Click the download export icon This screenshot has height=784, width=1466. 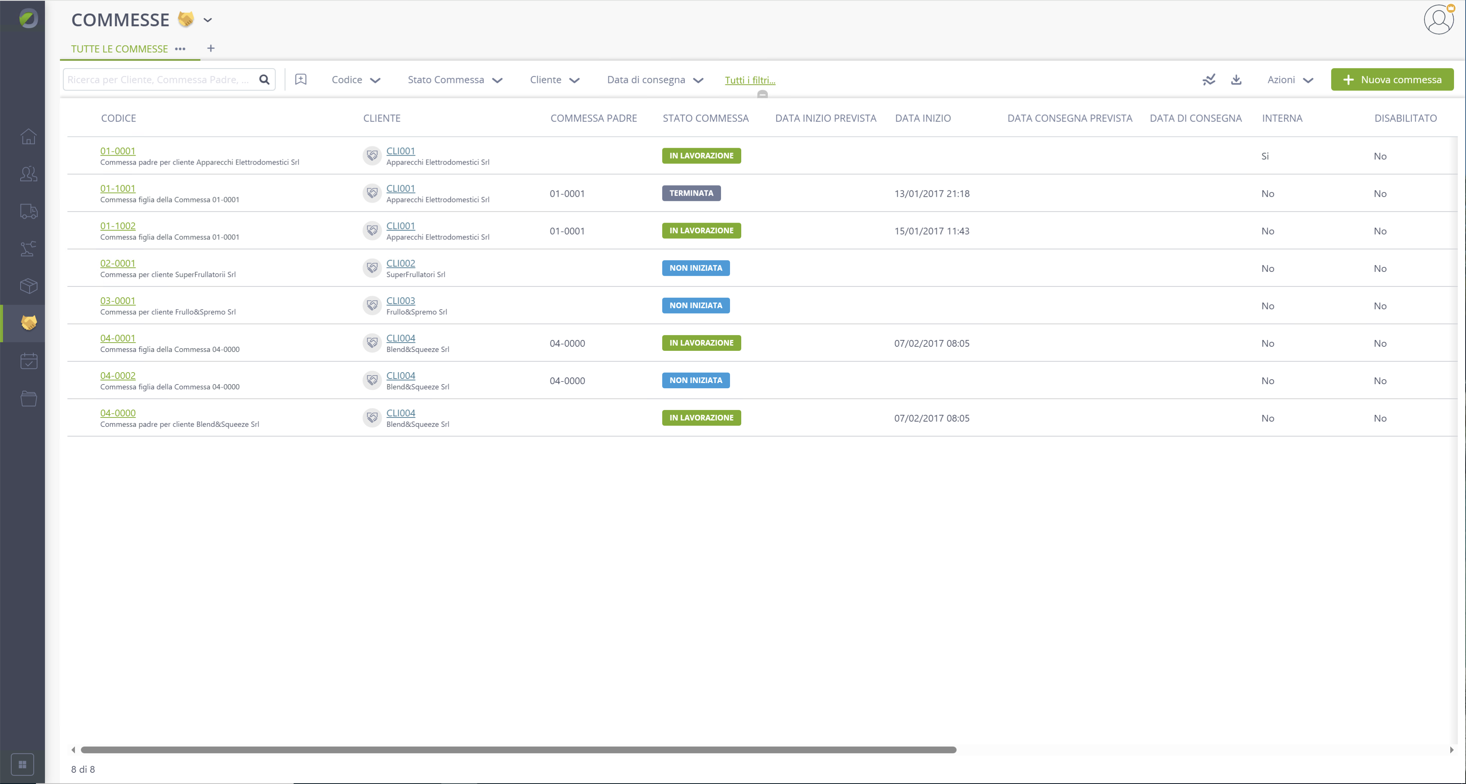tap(1236, 80)
